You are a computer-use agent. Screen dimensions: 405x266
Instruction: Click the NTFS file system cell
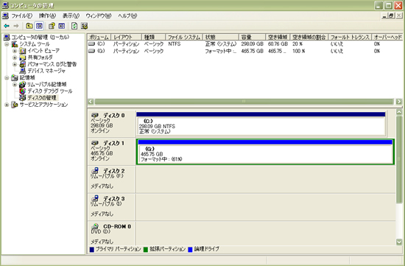coord(175,44)
